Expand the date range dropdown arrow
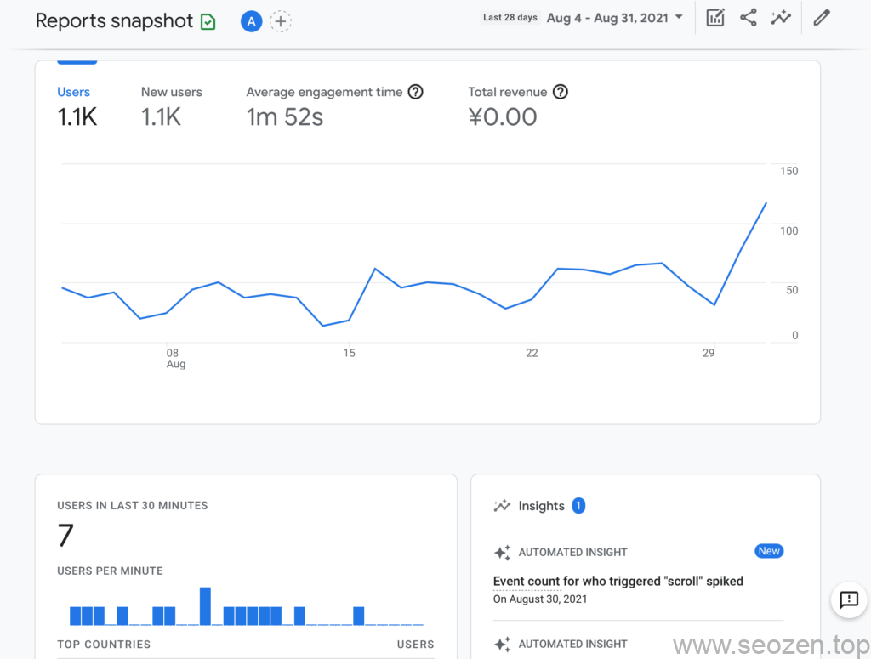 pos(679,17)
